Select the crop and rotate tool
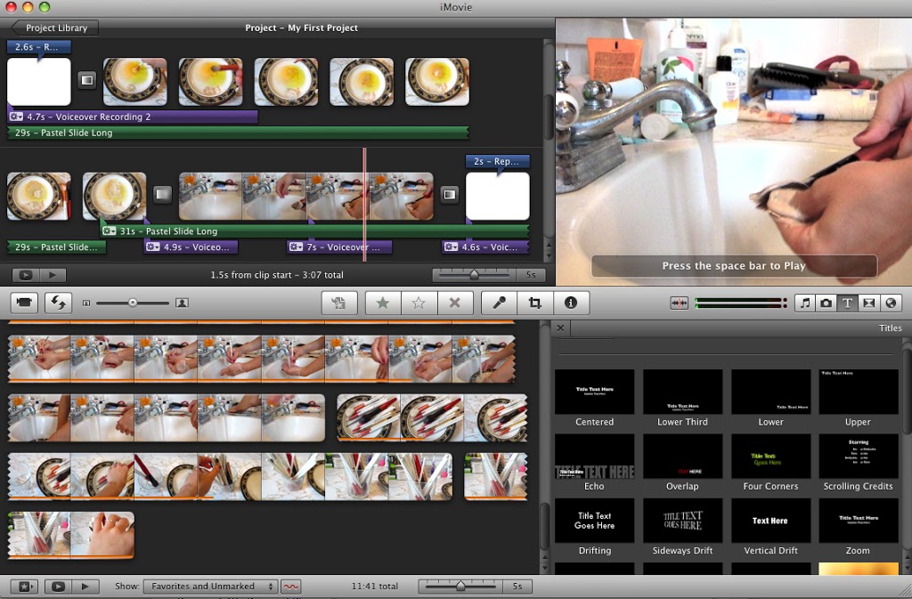The height and width of the screenshot is (599, 912). (x=535, y=303)
